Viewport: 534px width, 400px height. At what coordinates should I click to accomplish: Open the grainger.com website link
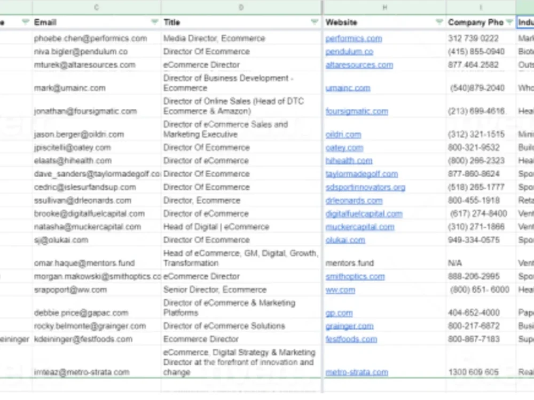349,326
